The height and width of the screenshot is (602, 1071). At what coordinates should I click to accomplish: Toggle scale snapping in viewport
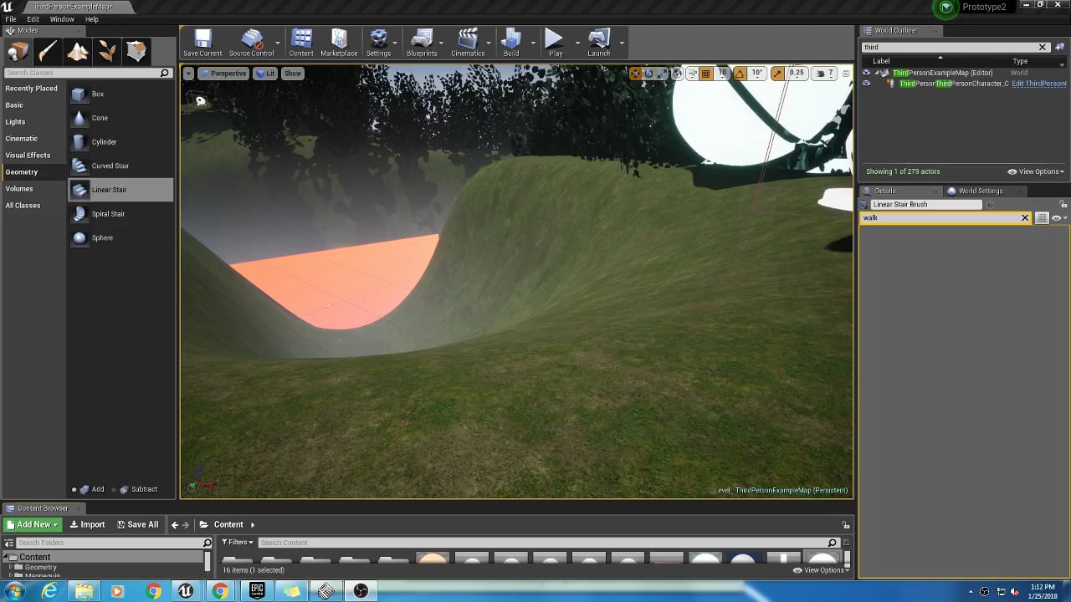pyautogui.click(x=777, y=74)
